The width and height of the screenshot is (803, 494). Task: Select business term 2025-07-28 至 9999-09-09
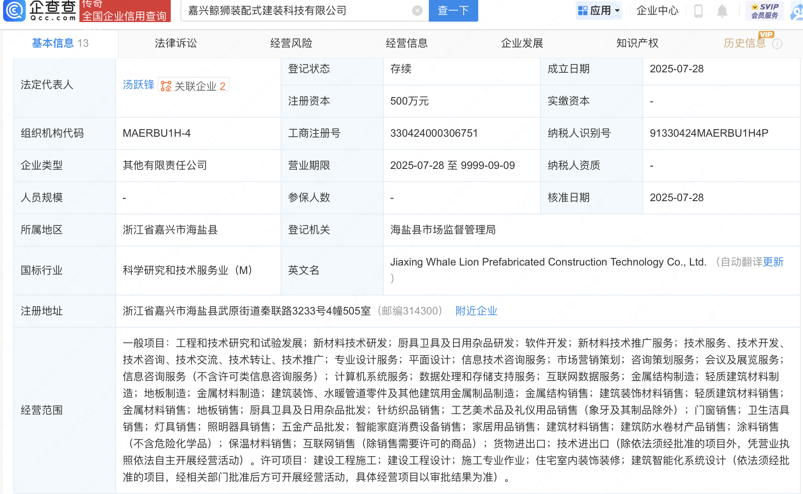click(x=452, y=165)
